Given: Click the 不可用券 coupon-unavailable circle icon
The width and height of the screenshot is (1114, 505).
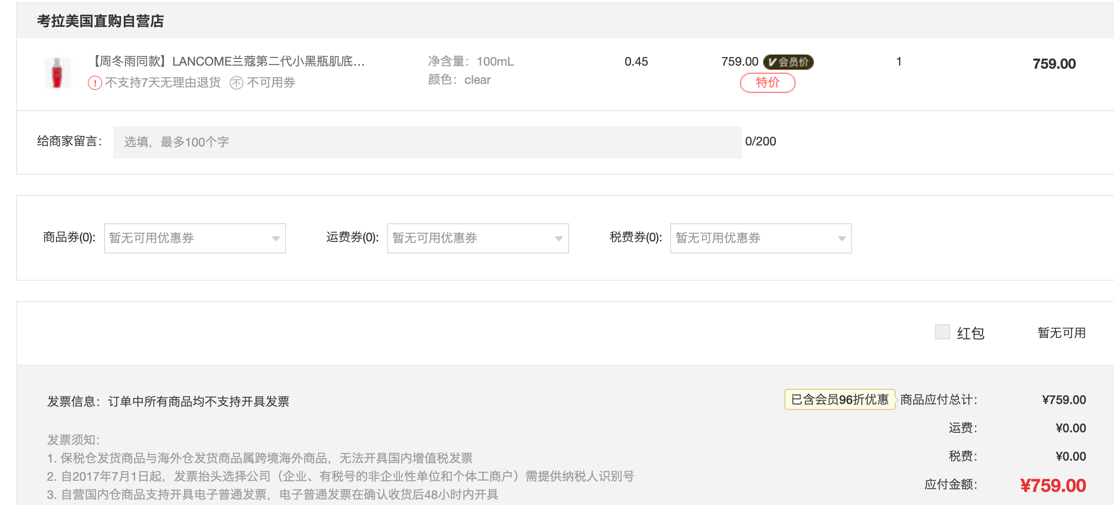Looking at the screenshot, I should pyautogui.click(x=237, y=83).
